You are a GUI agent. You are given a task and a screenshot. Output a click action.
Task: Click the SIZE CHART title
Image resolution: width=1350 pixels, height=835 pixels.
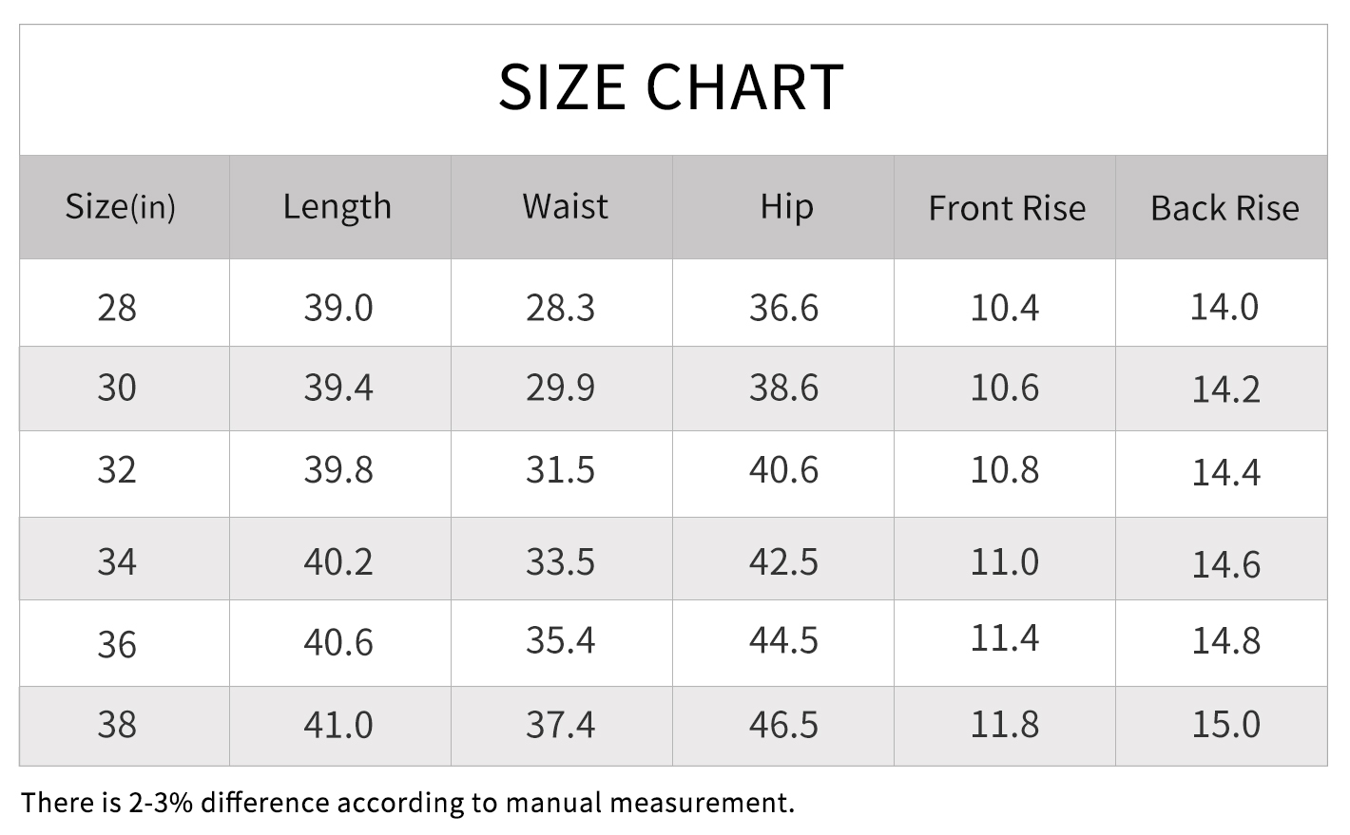[x=671, y=86]
